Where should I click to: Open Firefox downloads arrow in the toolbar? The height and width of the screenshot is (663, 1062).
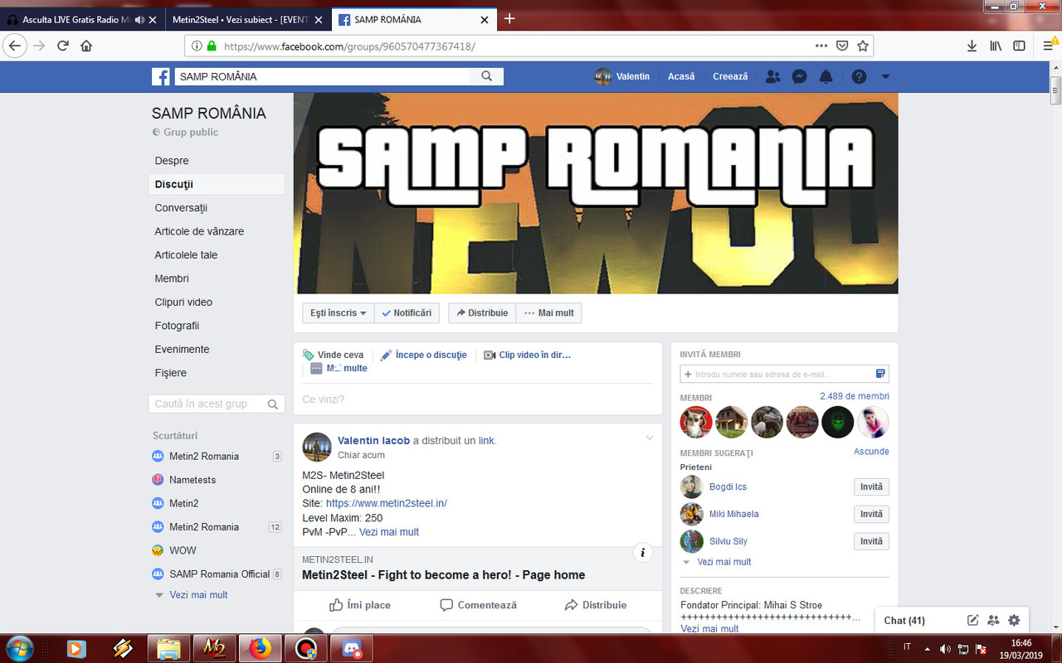click(971, 46)
